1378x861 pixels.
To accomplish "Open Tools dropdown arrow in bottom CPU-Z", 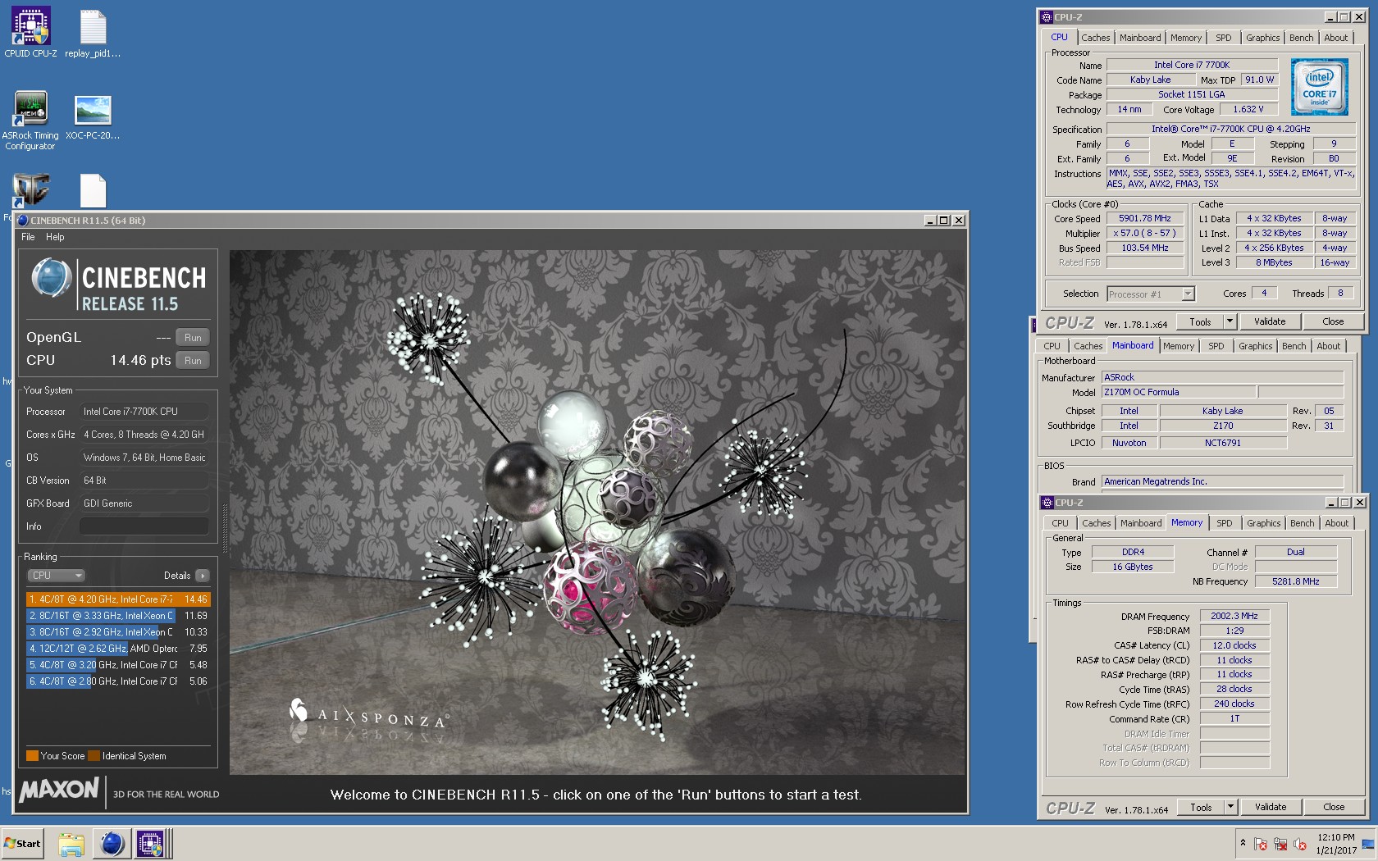I will click(x=1230, y=807).
